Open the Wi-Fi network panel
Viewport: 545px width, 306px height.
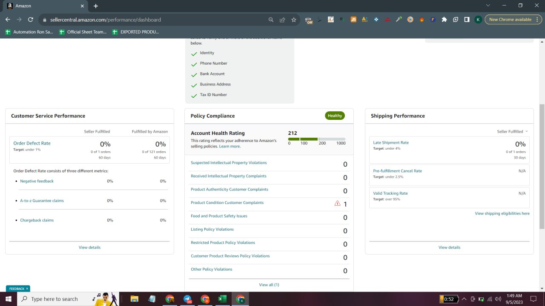tap(490, 299)
